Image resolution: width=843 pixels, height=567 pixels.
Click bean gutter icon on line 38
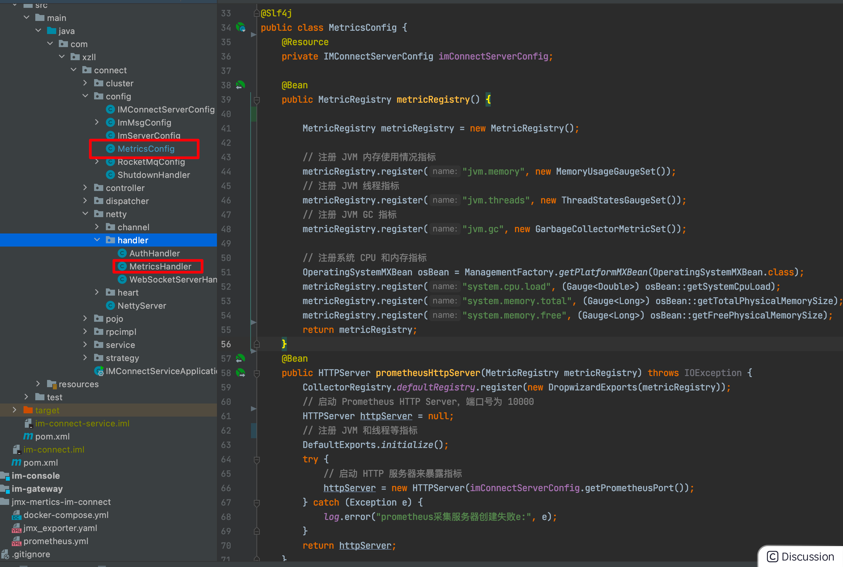(x=241, y=85)
